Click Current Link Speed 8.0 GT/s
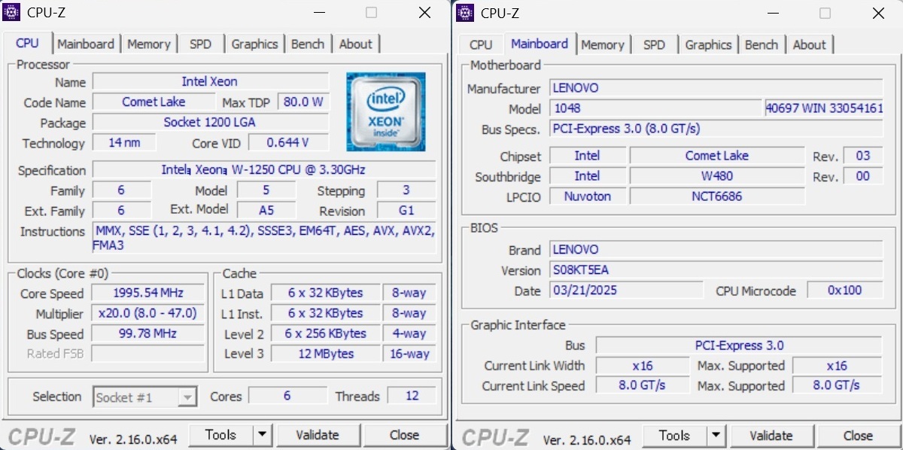 [x=642, y=385]
